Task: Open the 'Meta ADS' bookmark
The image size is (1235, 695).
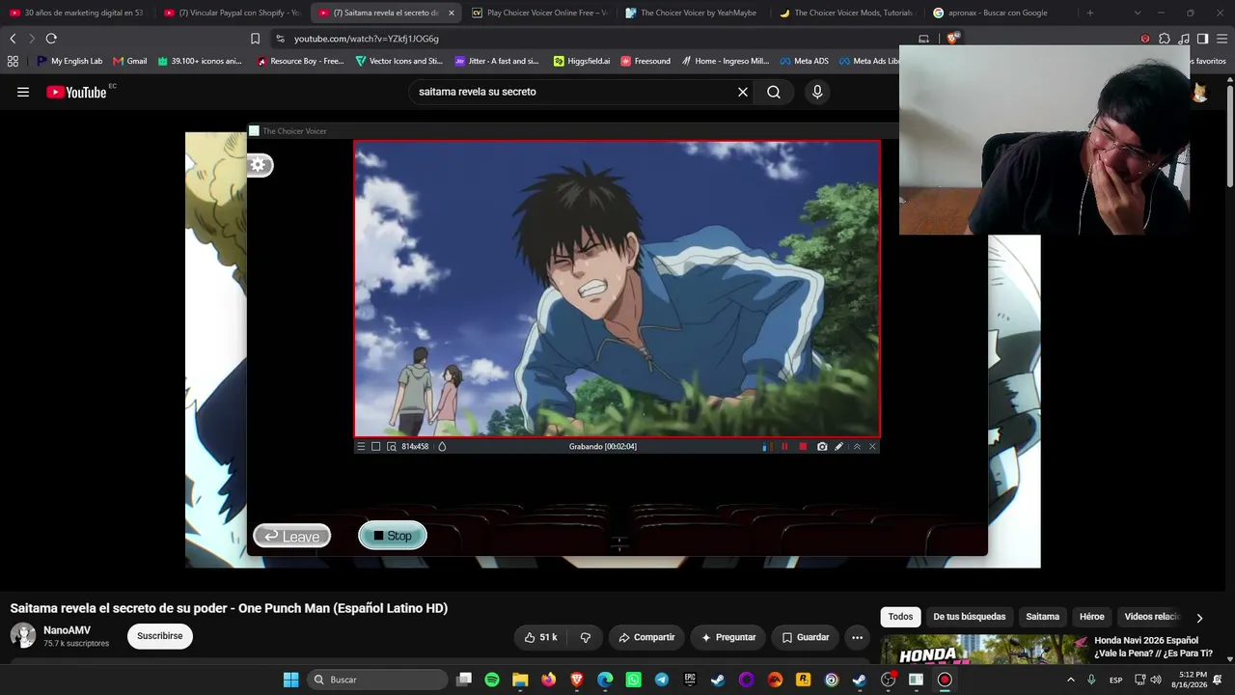Action: coord(804,61)
